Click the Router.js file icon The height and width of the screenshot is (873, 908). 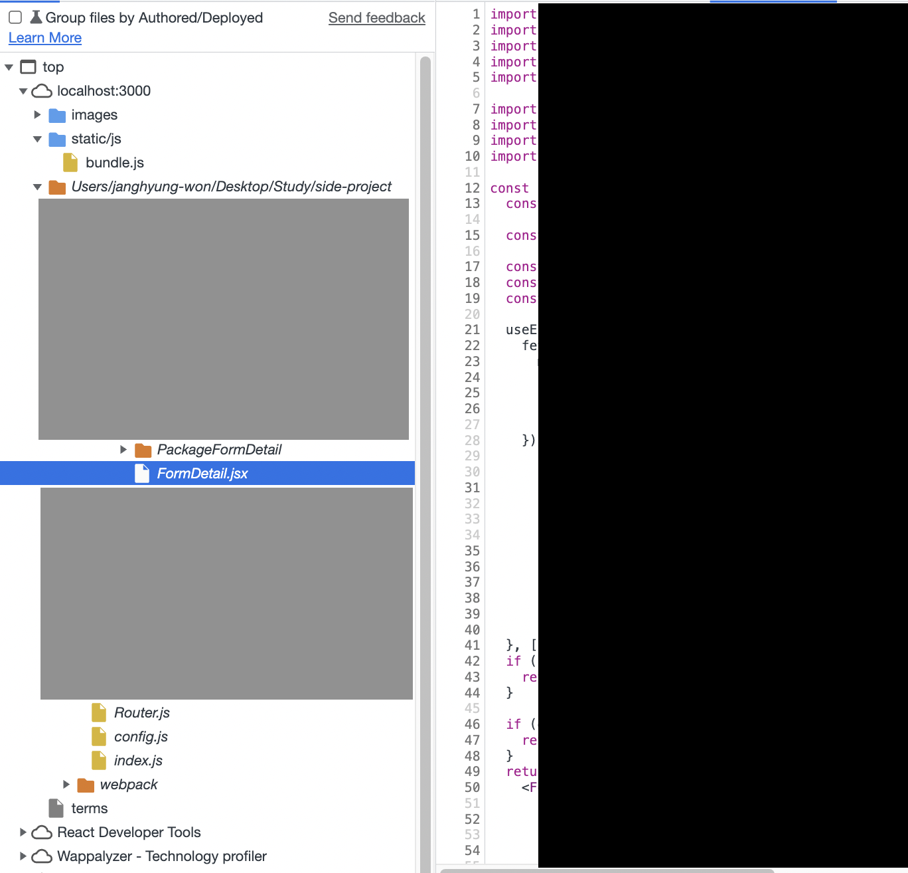[99, 713]
